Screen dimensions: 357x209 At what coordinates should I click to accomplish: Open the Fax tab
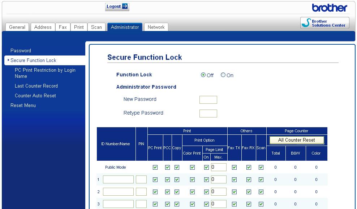tap(63, 27)
